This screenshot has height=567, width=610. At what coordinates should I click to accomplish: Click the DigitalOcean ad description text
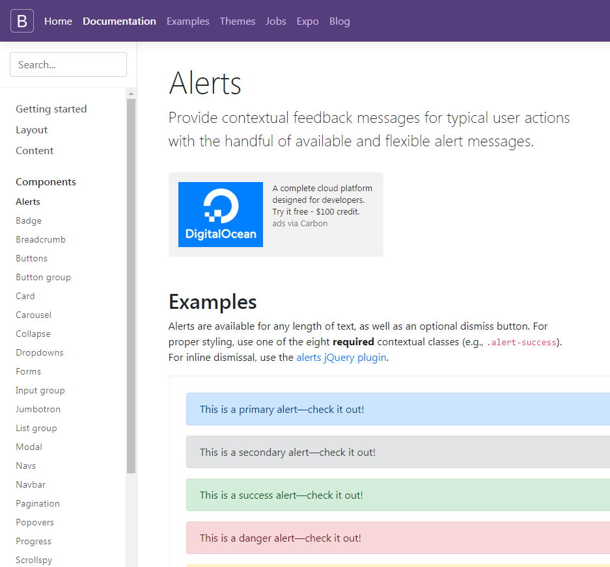(322, 200)
